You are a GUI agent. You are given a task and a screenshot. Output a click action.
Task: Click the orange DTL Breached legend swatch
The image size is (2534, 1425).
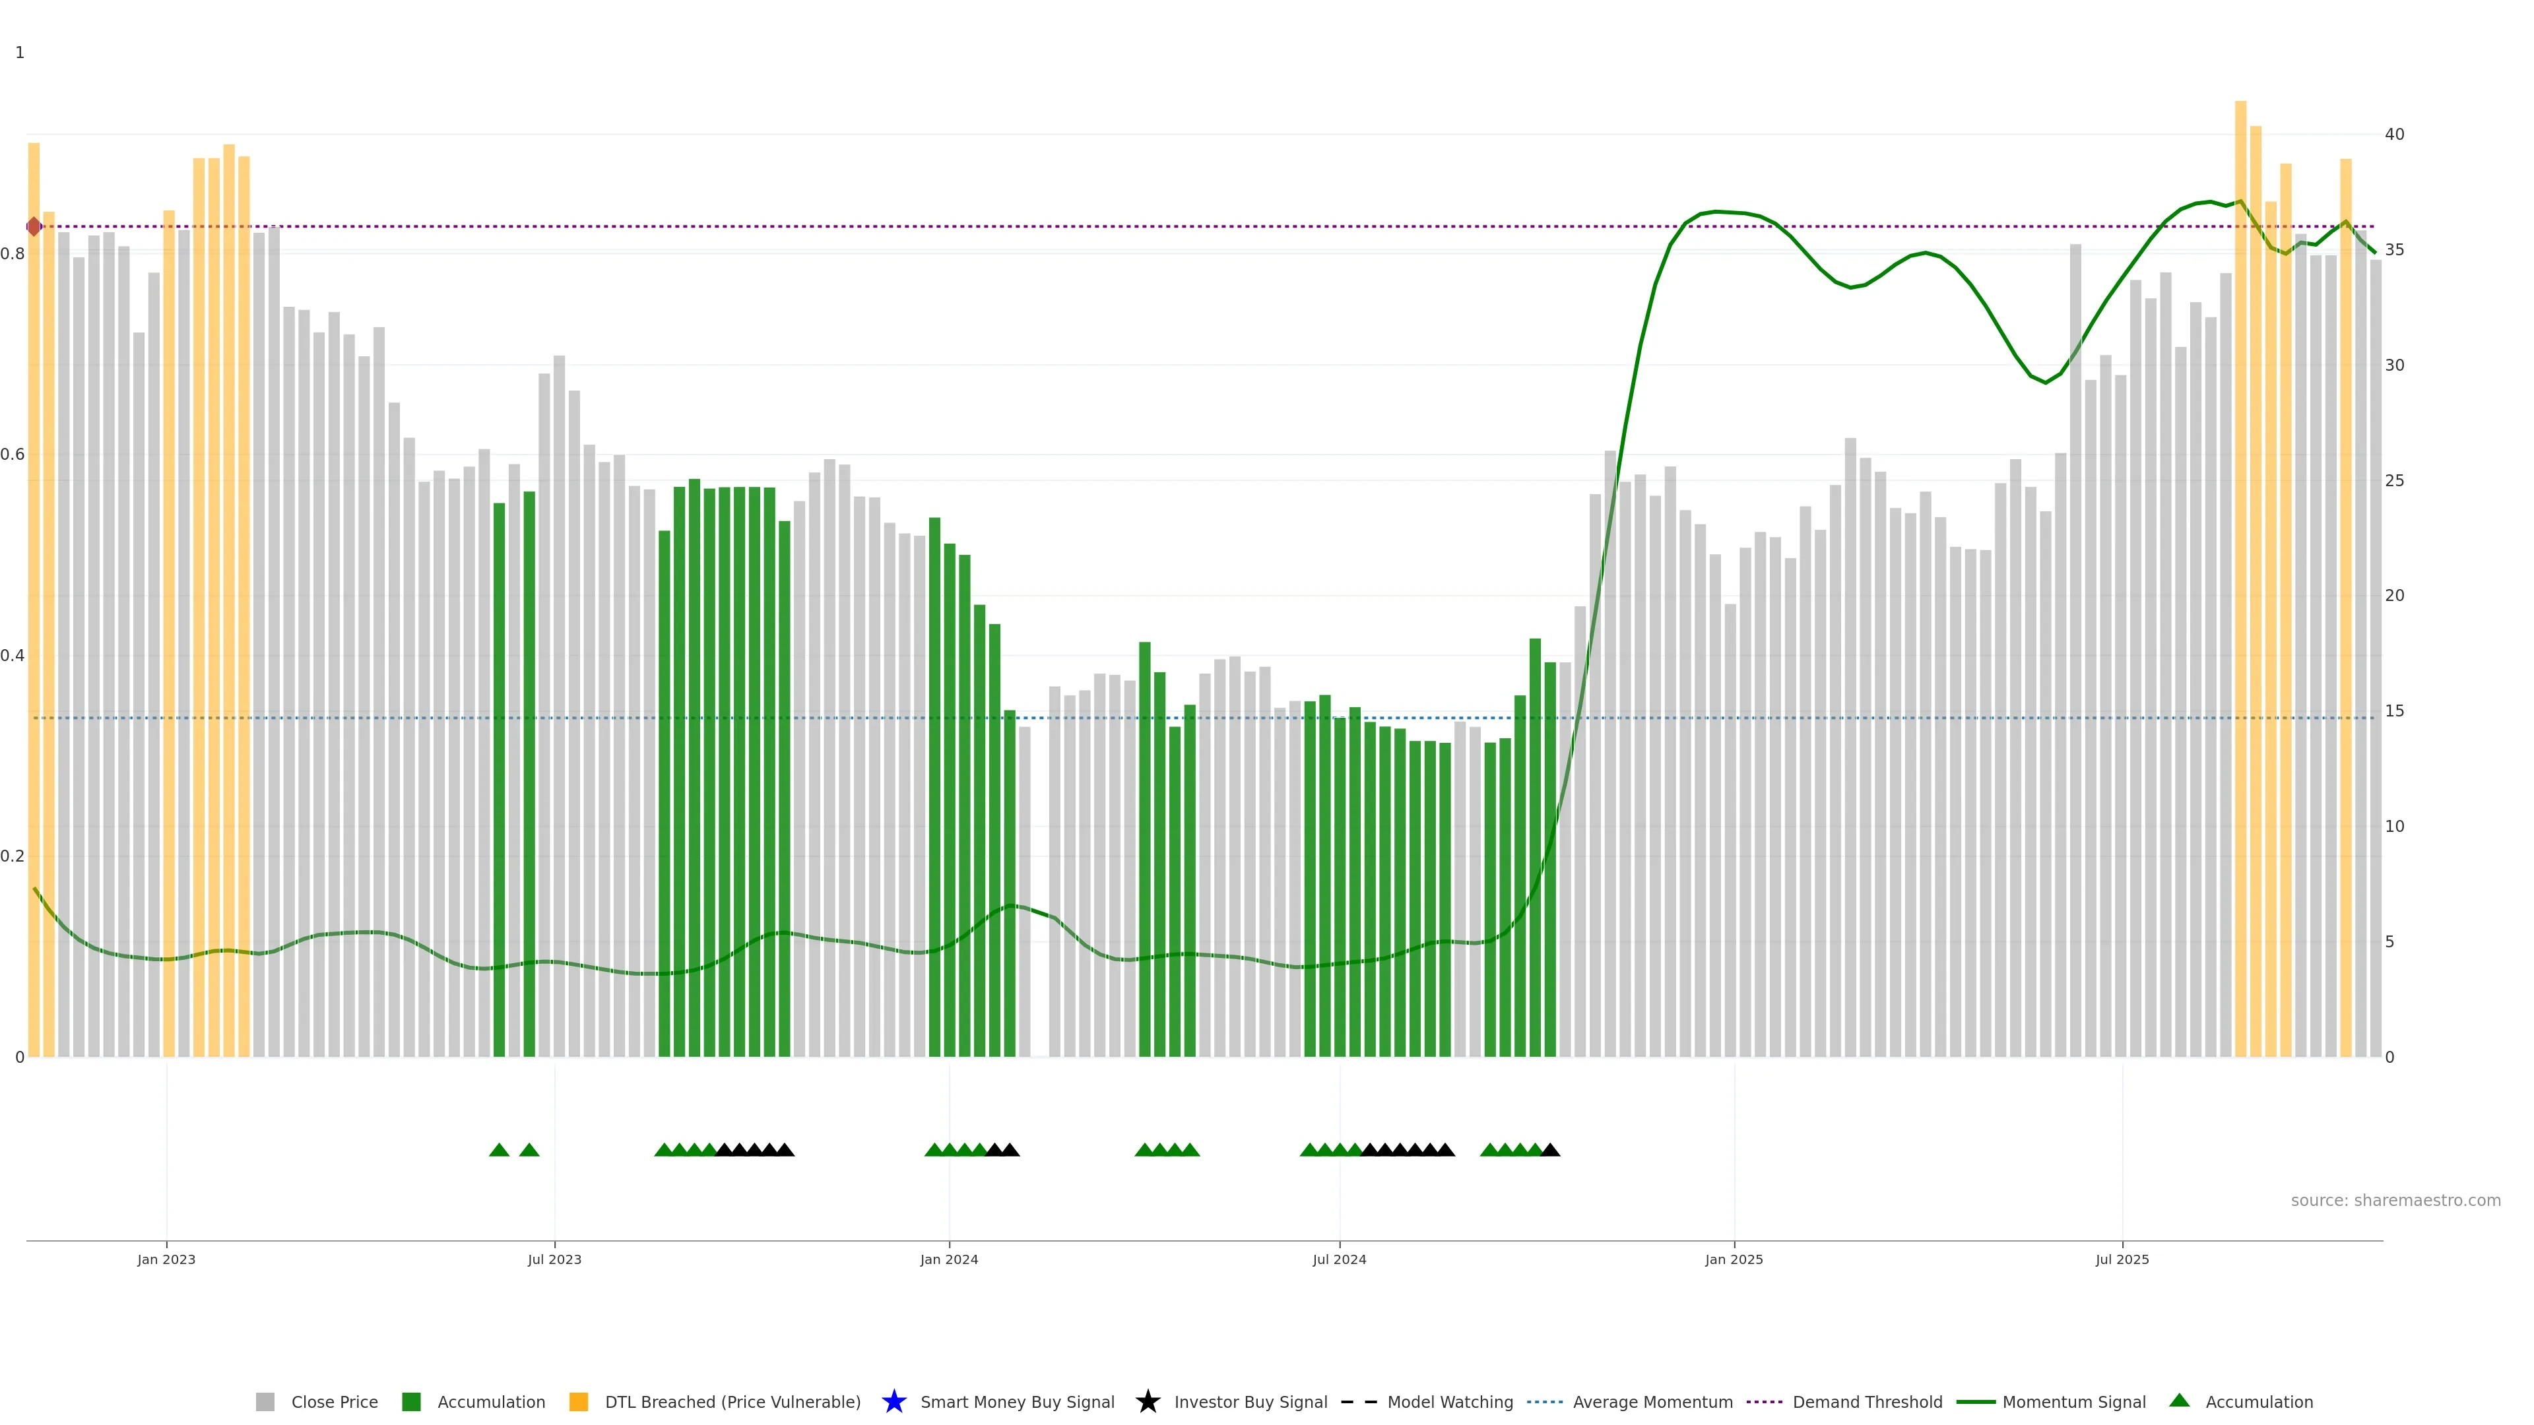pyautogui.click(x=579, y=1401)
